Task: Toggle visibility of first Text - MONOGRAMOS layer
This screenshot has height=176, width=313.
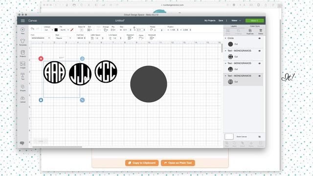Action: [x=260, y=51]
